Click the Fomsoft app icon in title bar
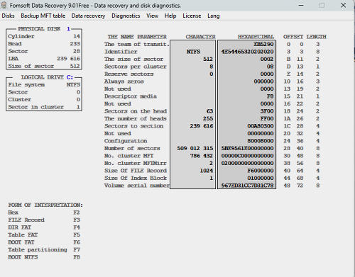The height and width of the screenshot is (277, 355). pos(4,5)
